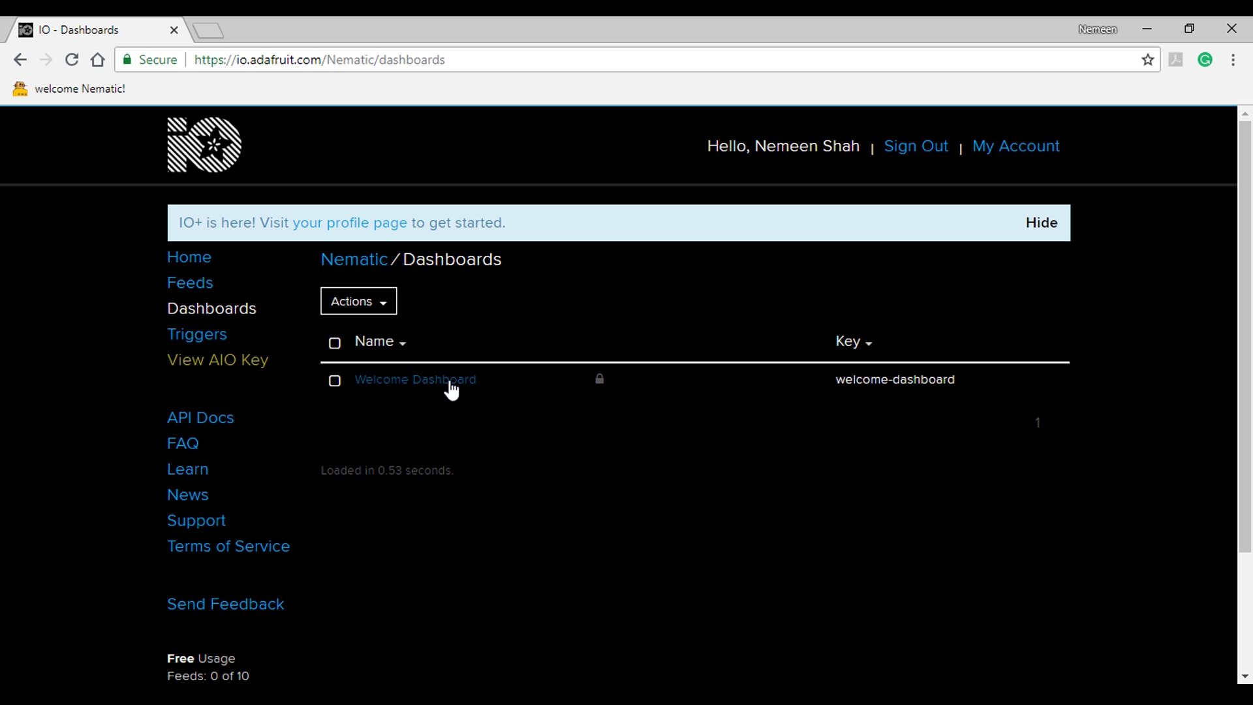The height and width of the screenshot is (705, 1253).
Task: Click the PDF extension icon in toolbar
Action: pyautogui.click(x=1176, y=60)
